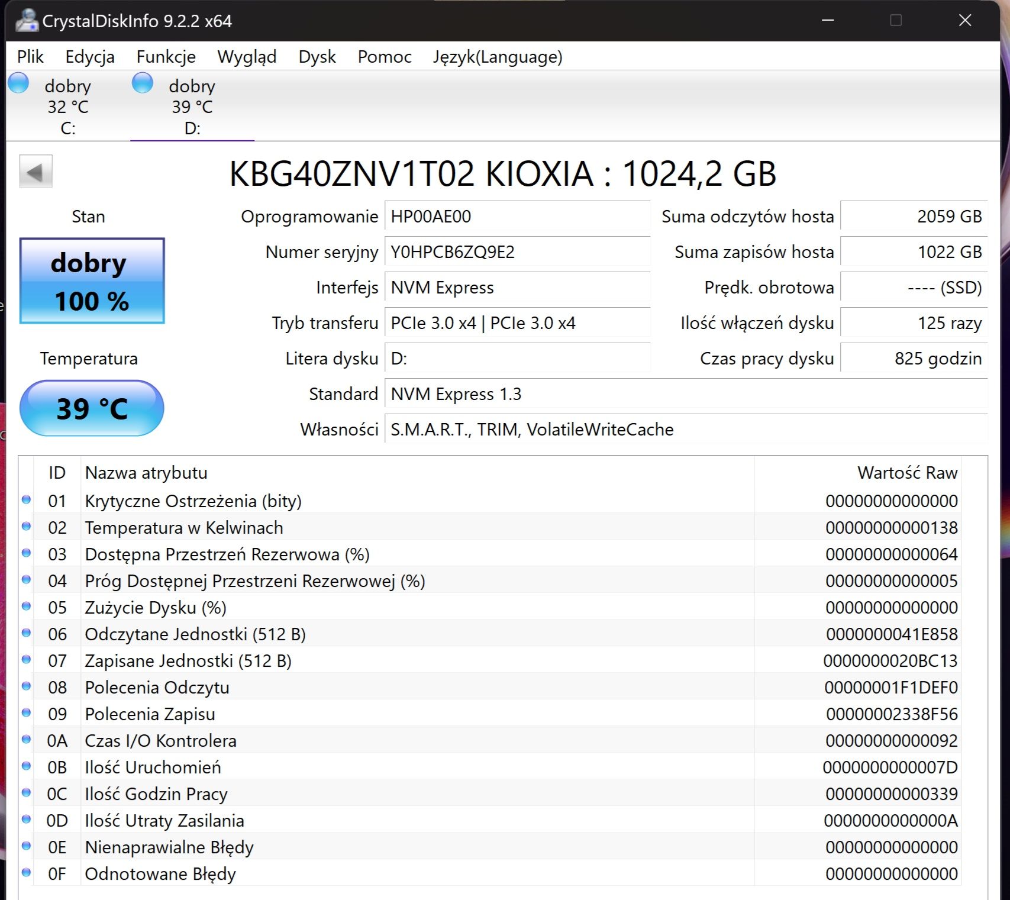Screen dimensions: 1010x900
Task: Click raw value 0000000000007D
Action: pyautogui.click(x=890, y=767)
